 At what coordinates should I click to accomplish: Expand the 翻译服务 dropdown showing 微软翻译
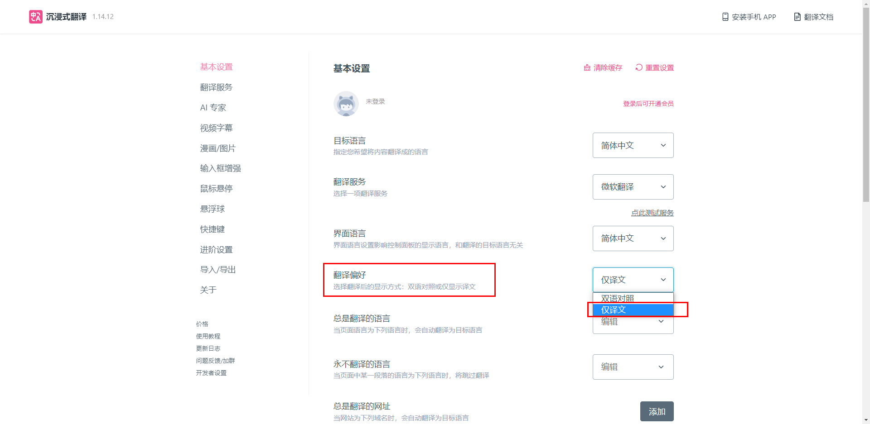click(633, 187)
